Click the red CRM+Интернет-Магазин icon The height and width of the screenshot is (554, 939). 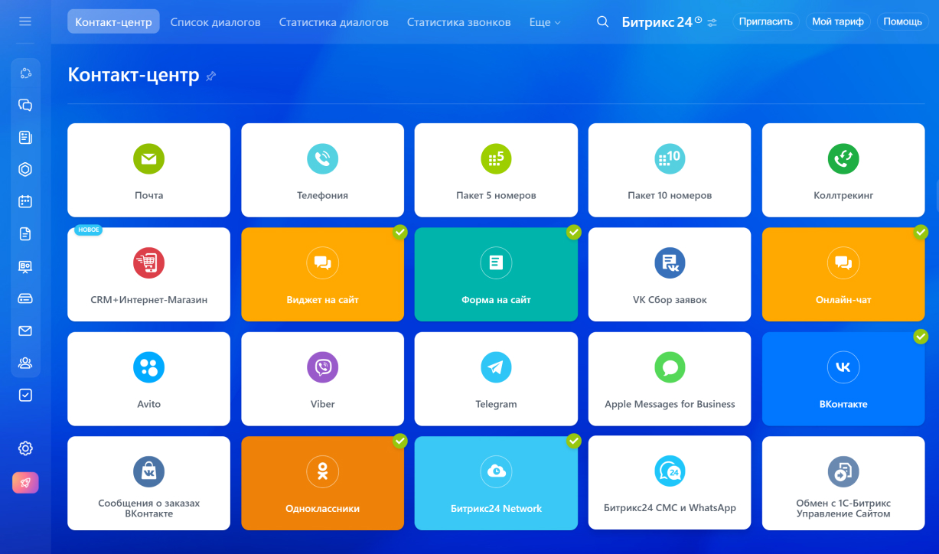[x=148, y=263]
